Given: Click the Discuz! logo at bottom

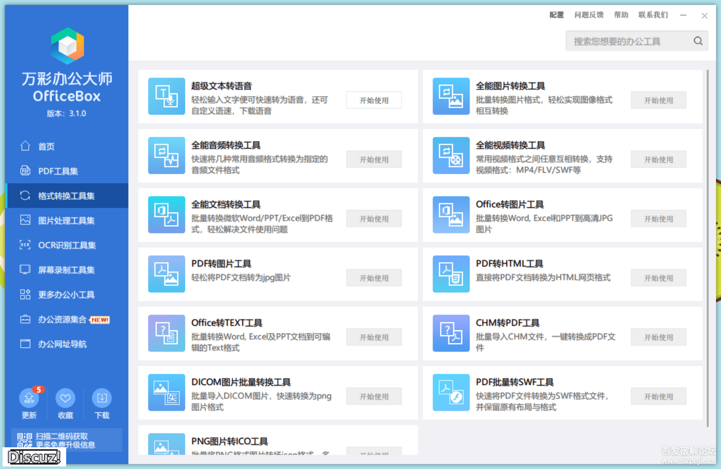Looking at the screenshot, I should click(x=34, y=457).
